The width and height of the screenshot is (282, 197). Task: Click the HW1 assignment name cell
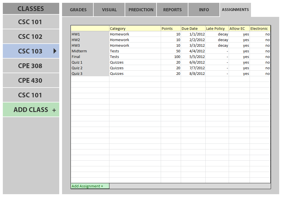90,34
